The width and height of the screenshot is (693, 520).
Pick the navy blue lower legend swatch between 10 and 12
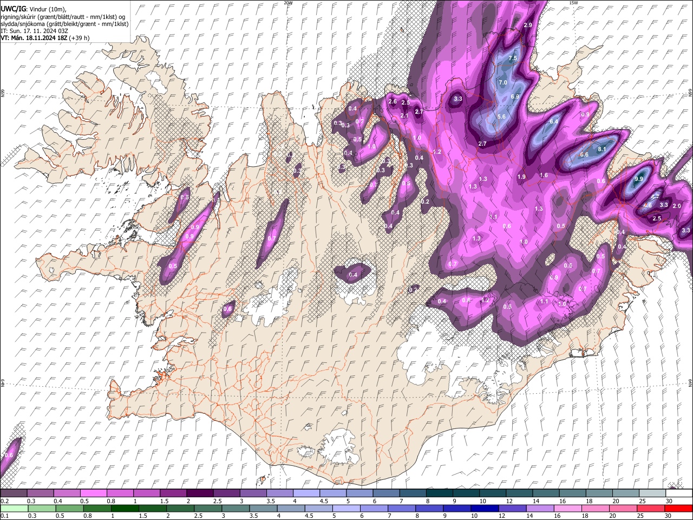pyautogui.click(x=485, y=508)
